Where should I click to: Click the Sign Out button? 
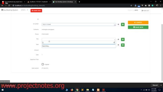[145, 11]
